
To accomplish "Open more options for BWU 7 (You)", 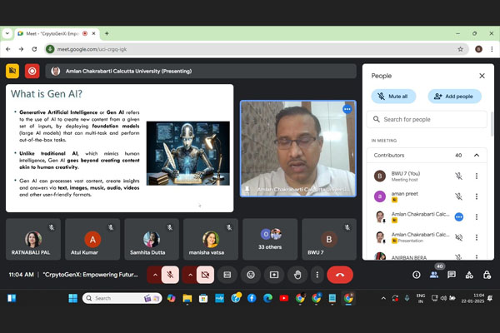I will click(477, 176).
